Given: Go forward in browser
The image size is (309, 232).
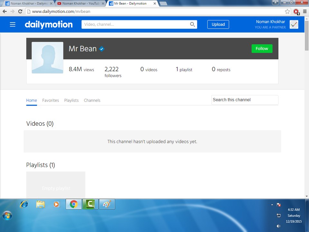Looking at the screenshot, I should pyautogui.click(x=13, y=12).
